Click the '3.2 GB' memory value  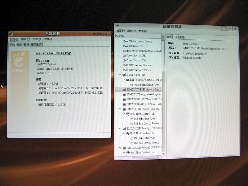coord(55,84)
